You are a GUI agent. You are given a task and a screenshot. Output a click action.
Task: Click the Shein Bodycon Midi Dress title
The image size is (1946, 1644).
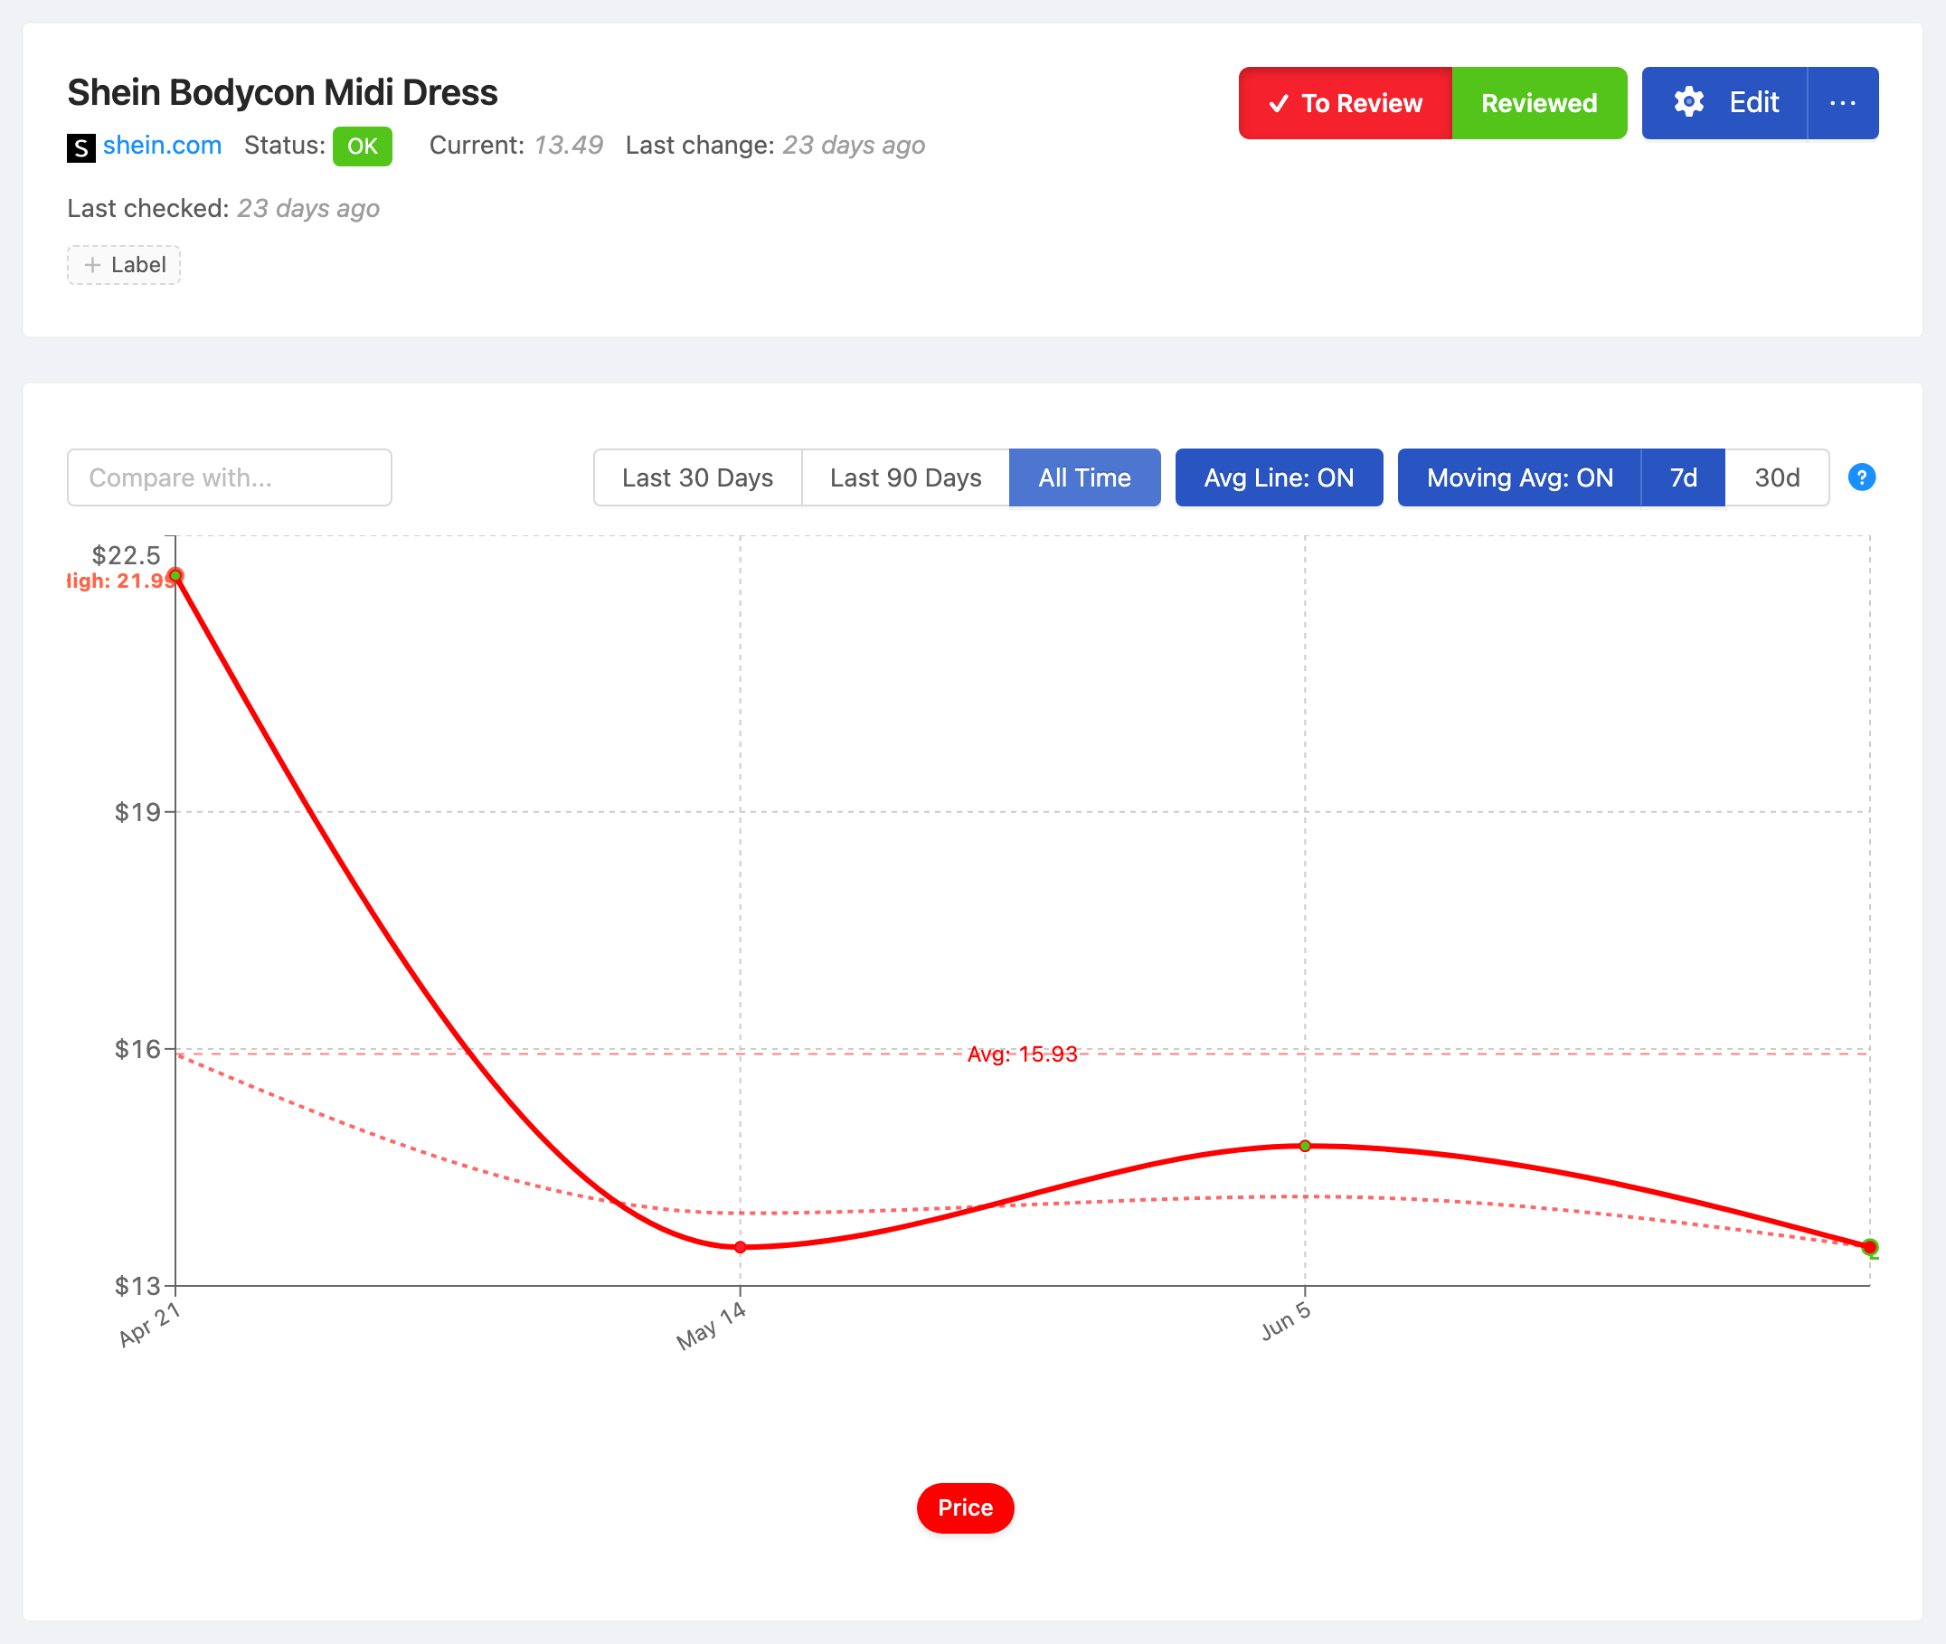coord(282,92)
